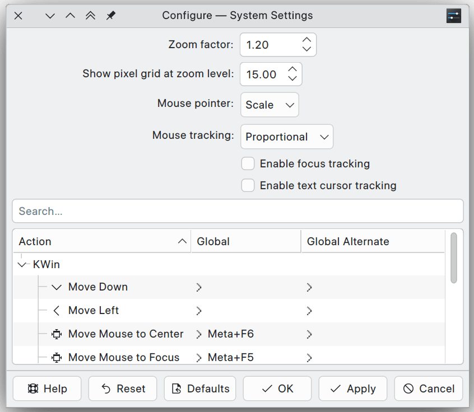Select the Move Left action row
Image resolution: width=474 pixels, height=412 pixels.
pyautogui.click(x=229, y=311)
